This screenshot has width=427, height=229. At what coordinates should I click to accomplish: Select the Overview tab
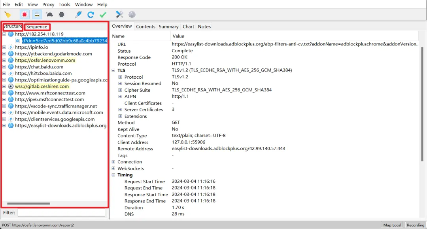122,26
